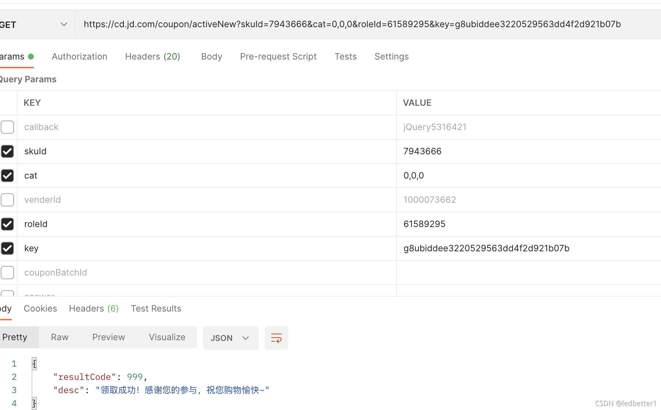Open the GET method dropdown
661x410 pixels.
37,25
